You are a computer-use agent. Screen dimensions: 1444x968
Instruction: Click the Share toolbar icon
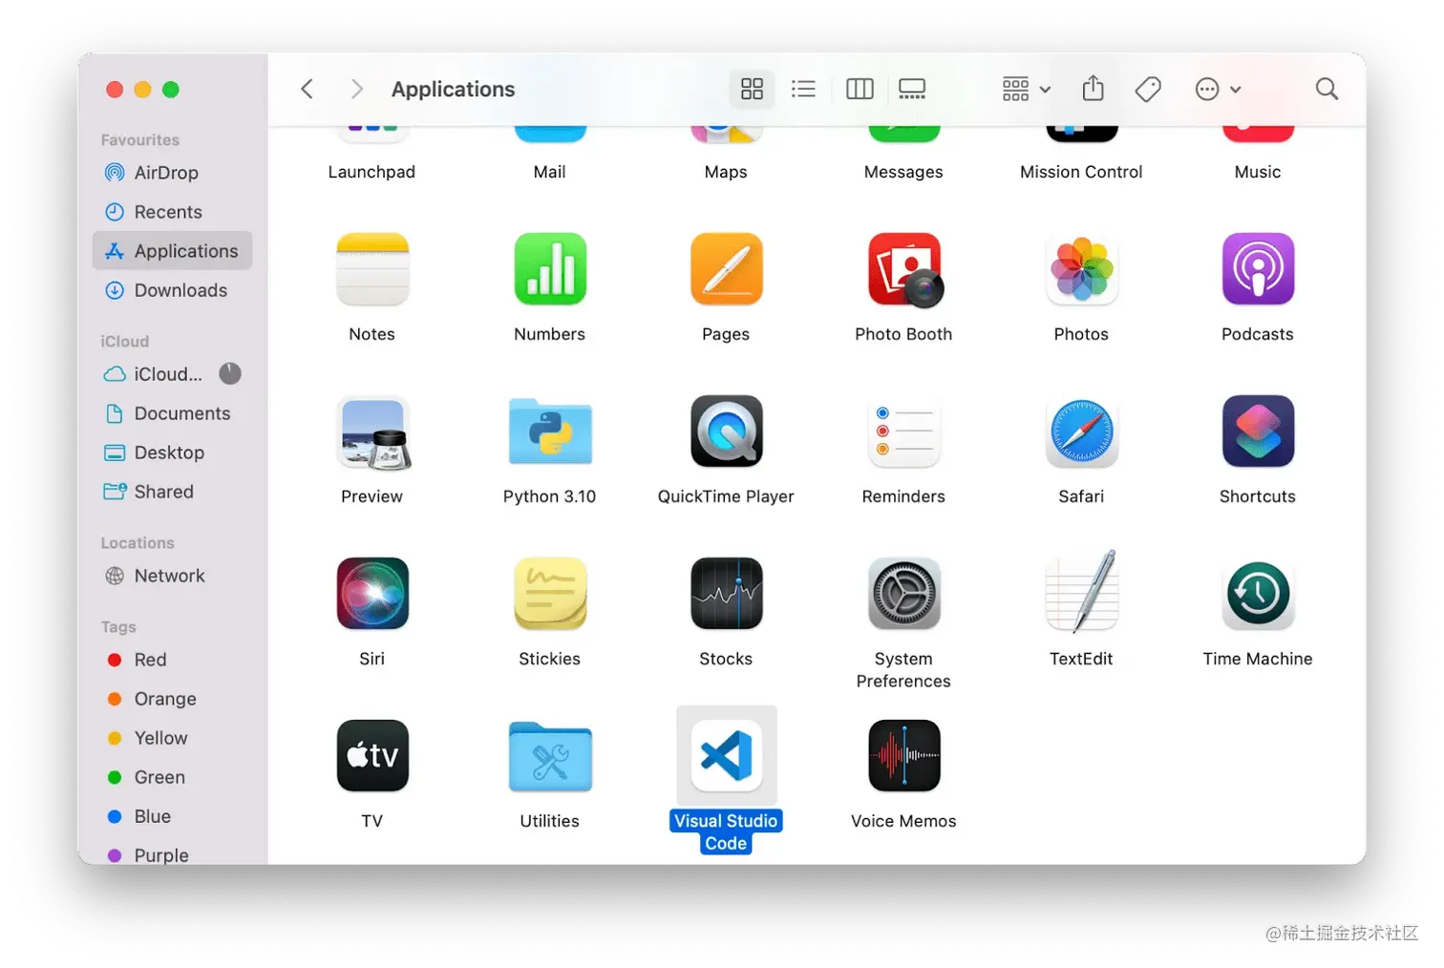[x=1094, y=89]
